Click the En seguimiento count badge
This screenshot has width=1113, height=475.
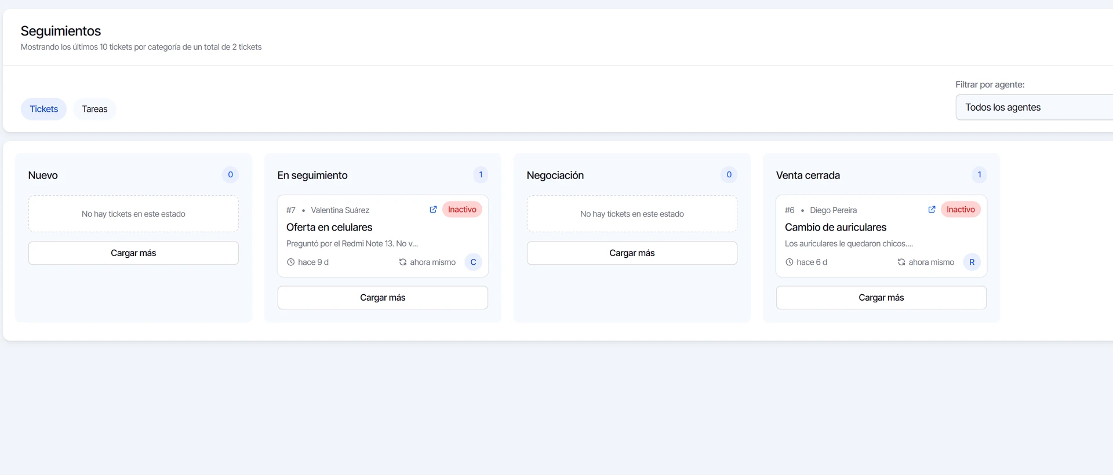point(481,175)
